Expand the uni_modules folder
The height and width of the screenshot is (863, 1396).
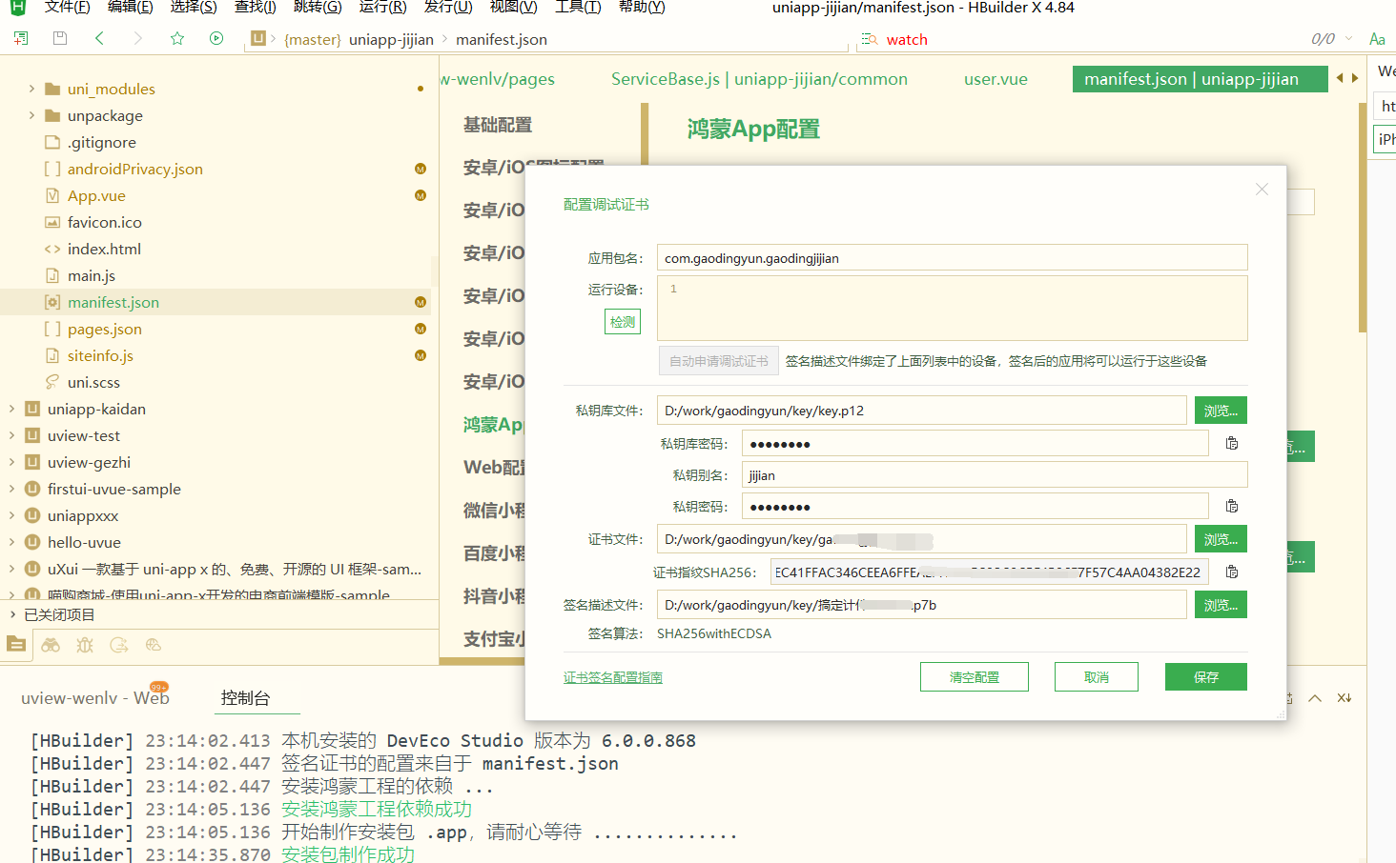31,89
